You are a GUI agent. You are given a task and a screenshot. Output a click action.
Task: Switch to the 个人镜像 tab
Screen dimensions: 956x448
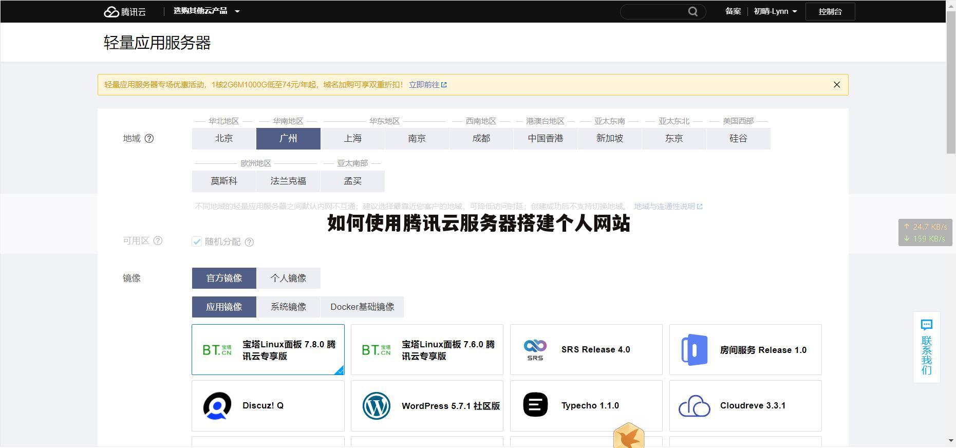pos(288,278)
